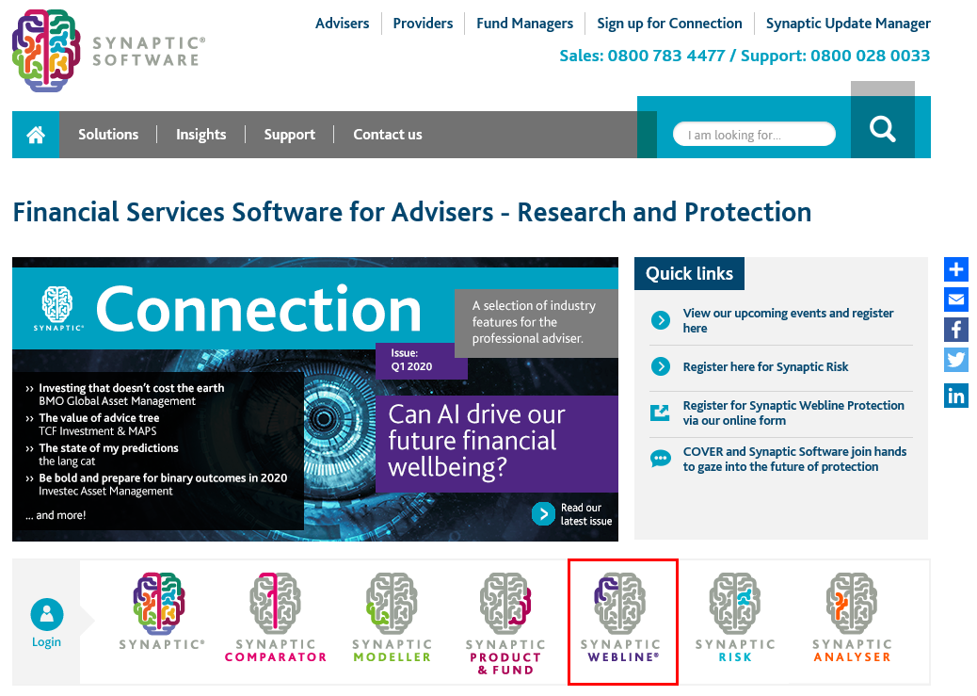Open Register for Synaptic Webline Protection link

793,413
